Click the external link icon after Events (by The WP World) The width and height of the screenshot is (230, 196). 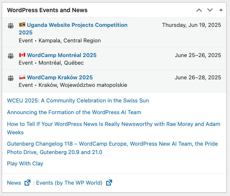pos(109,183)
